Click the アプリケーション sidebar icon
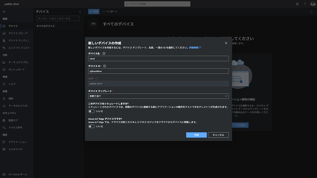 click(x=4, y=142)
